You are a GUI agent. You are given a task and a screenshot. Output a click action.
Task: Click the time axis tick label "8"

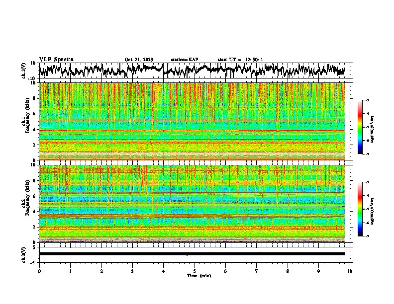(x=288, y=271)
